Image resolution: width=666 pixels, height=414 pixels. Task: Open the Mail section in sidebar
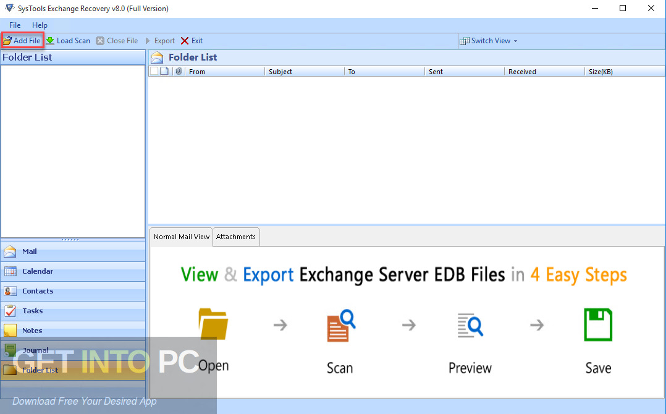(73, 251)
